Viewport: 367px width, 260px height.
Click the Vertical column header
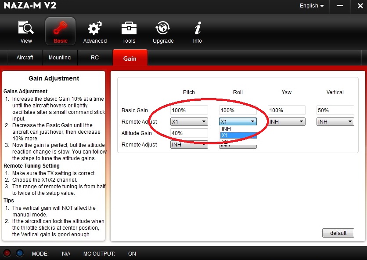click(335, 92)
